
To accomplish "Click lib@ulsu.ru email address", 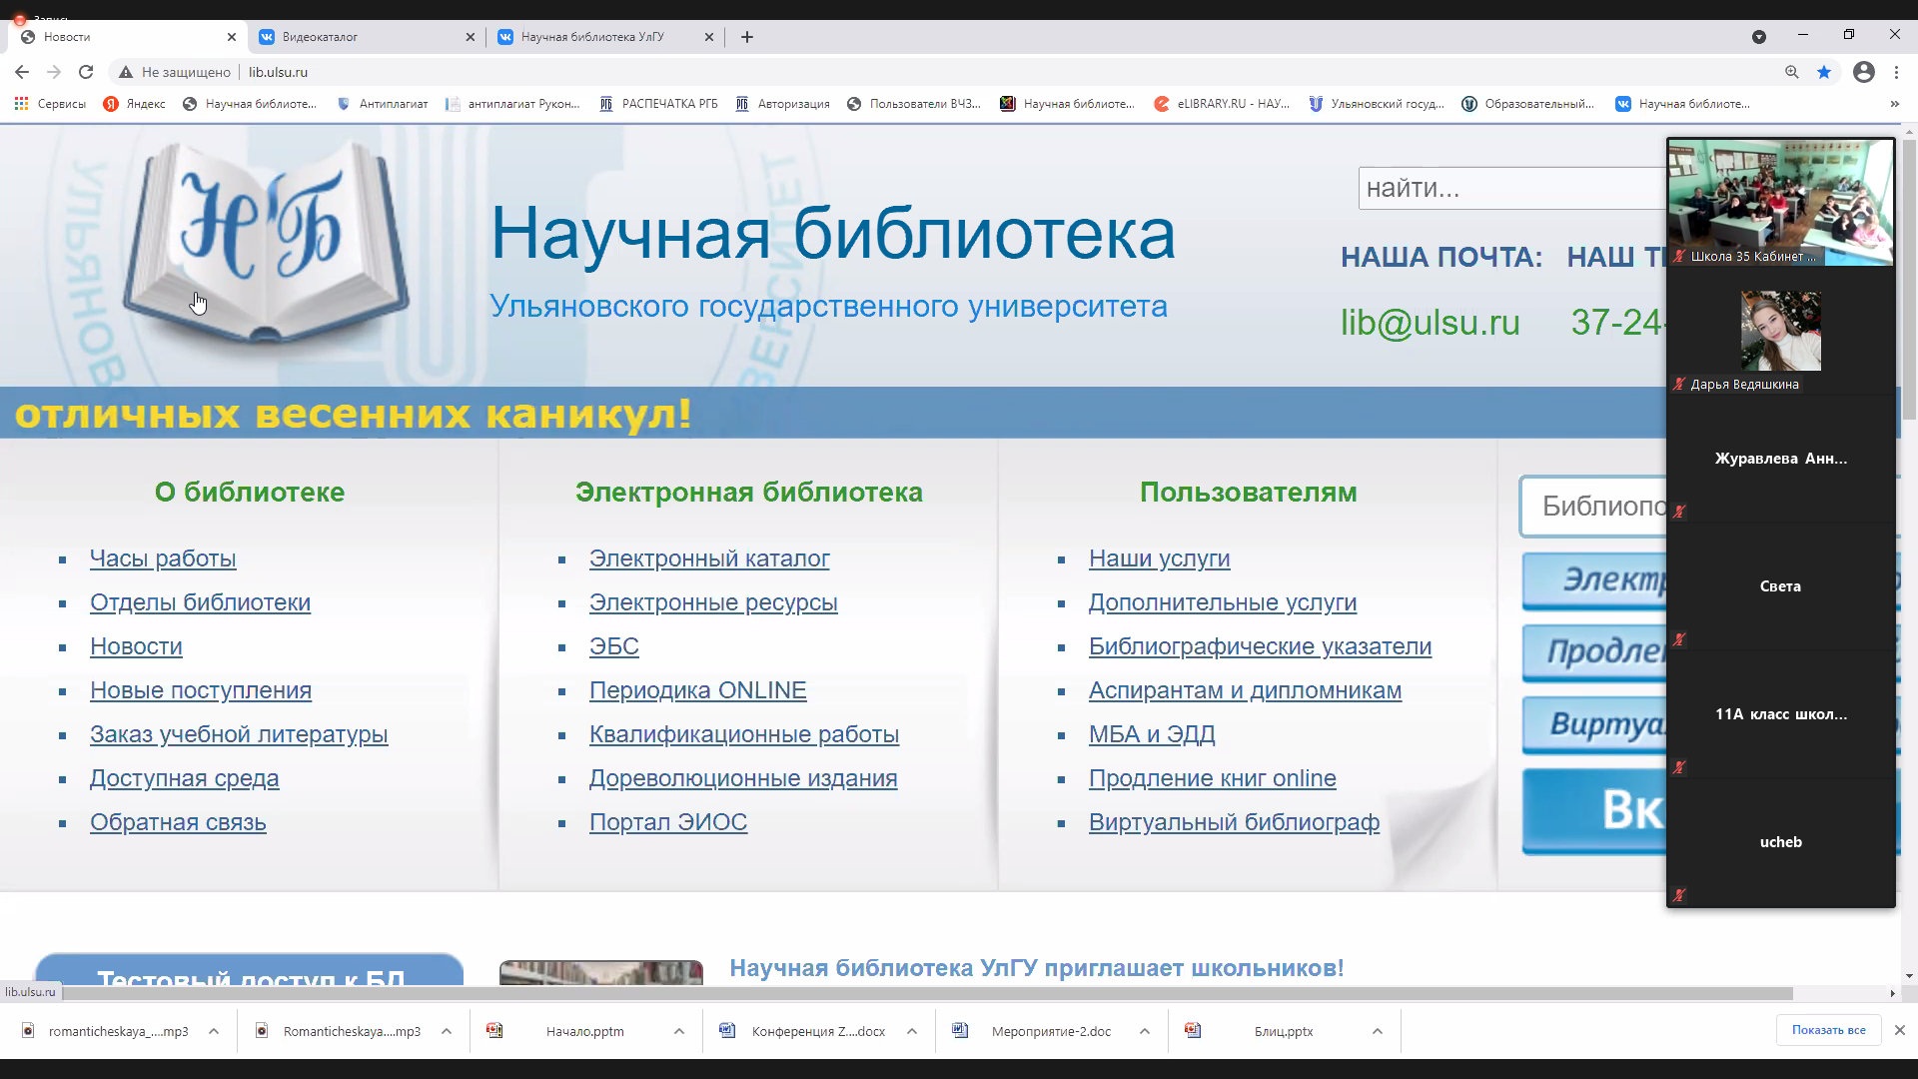I will [x=1431, y=322].
